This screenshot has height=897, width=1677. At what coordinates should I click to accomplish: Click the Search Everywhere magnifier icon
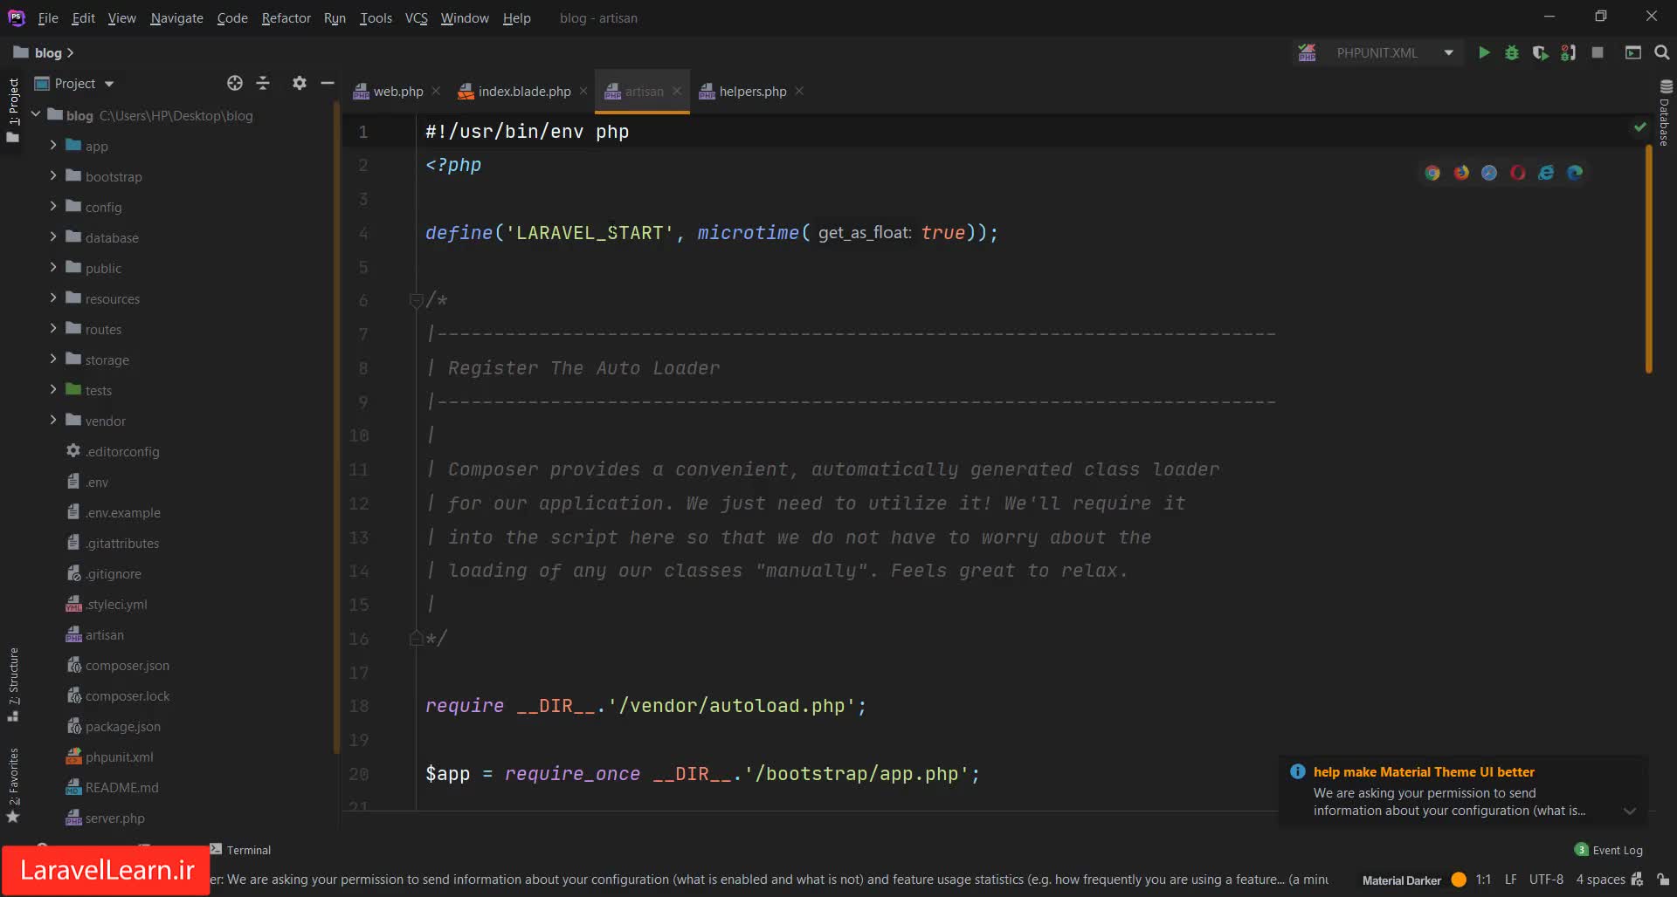click(1662, 53)
